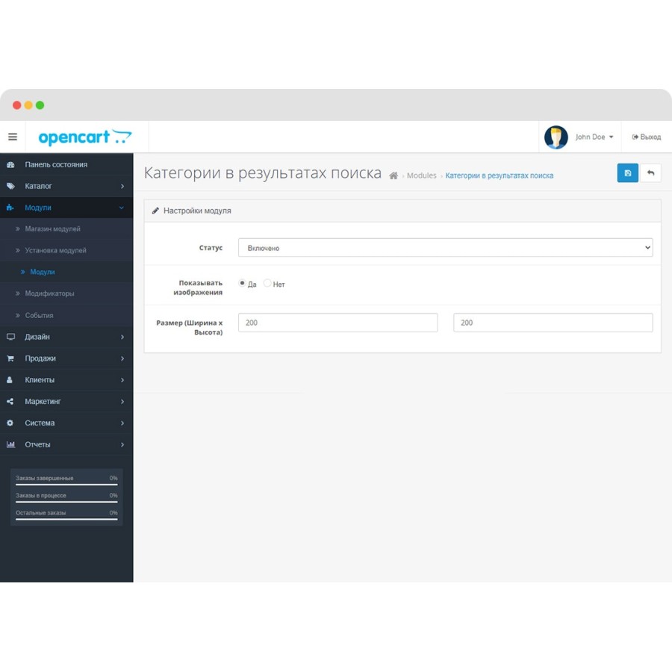Click the monitor icon beside Дизайн

[10, 337]
